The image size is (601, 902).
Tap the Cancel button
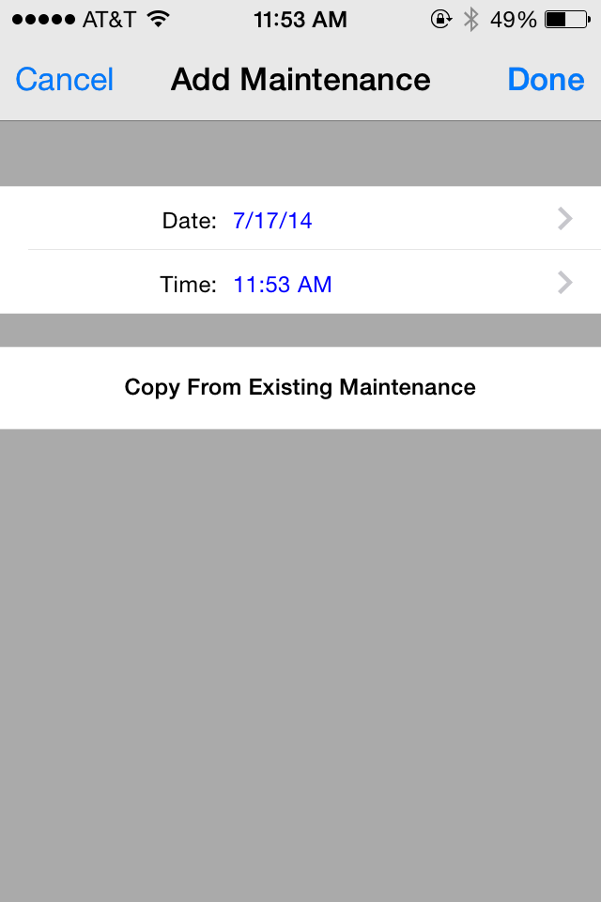click(x=65, y=79)
